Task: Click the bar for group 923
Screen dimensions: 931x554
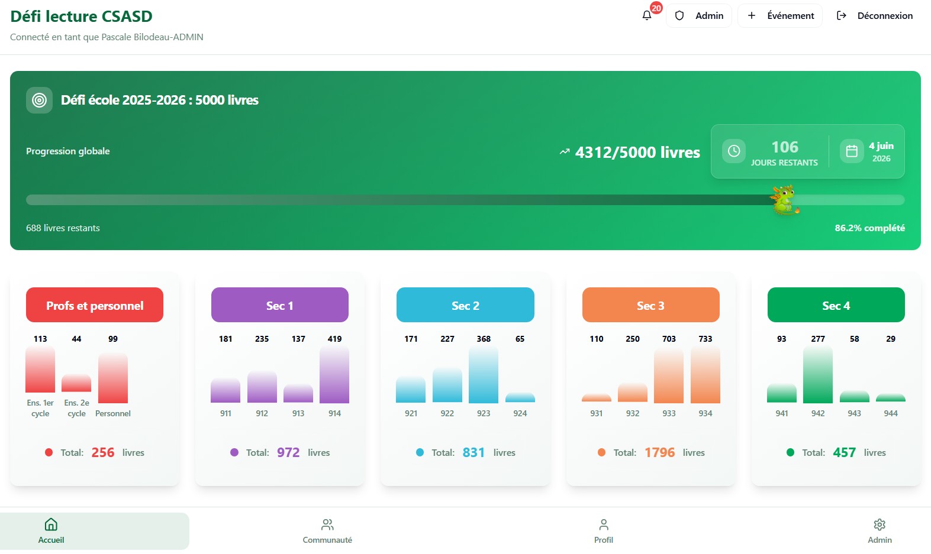Action: 484,375
